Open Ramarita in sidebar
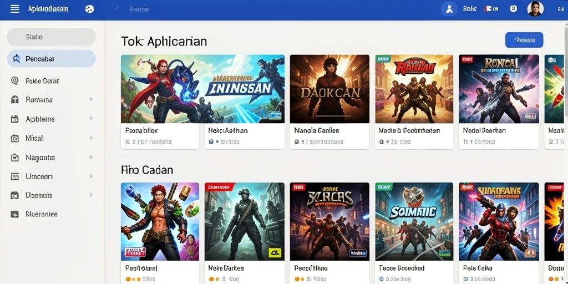Image resolution: width=568 pixels, height=284 pixels. pyautogui.click(x=39, y=100)
